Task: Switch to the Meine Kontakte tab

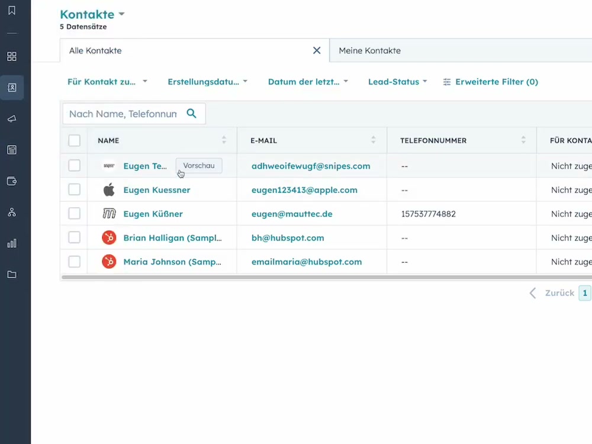Action: 369,50
